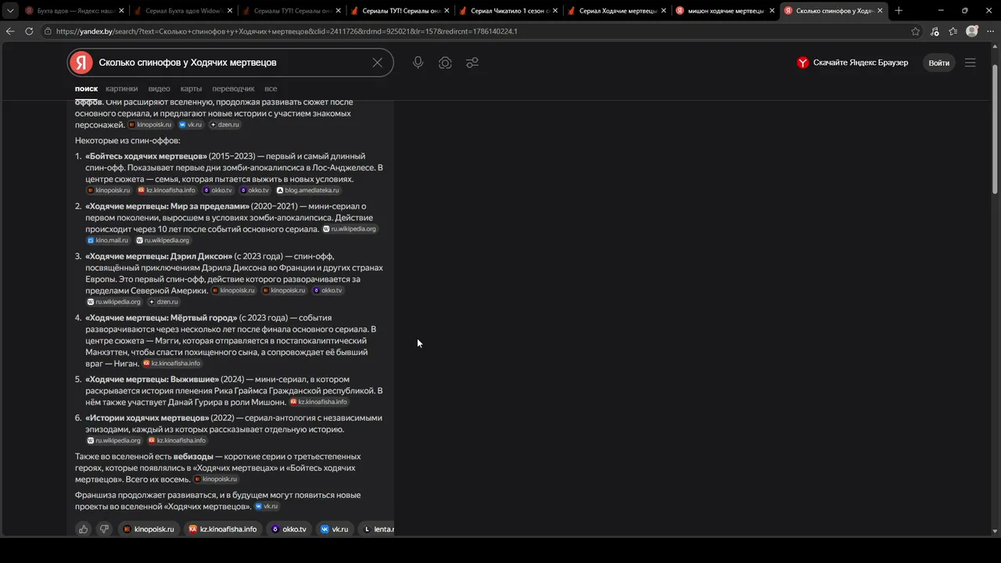This screenshot has width=1001, height=563.
Task: Open kinopoisk.ru chip under 'Бойтесь ходячих мертвецов'
Action: point(109,190)
